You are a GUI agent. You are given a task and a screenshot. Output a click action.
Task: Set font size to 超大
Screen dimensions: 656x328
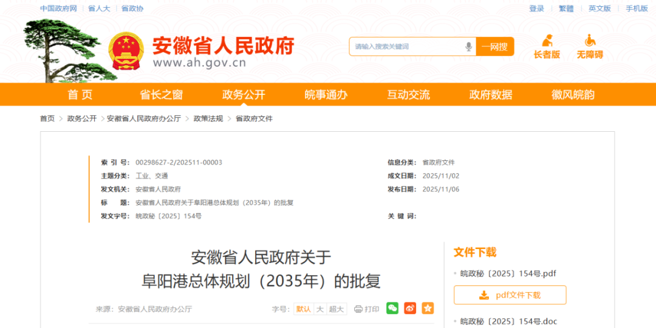pyautogui.click(x=336, y=309)
